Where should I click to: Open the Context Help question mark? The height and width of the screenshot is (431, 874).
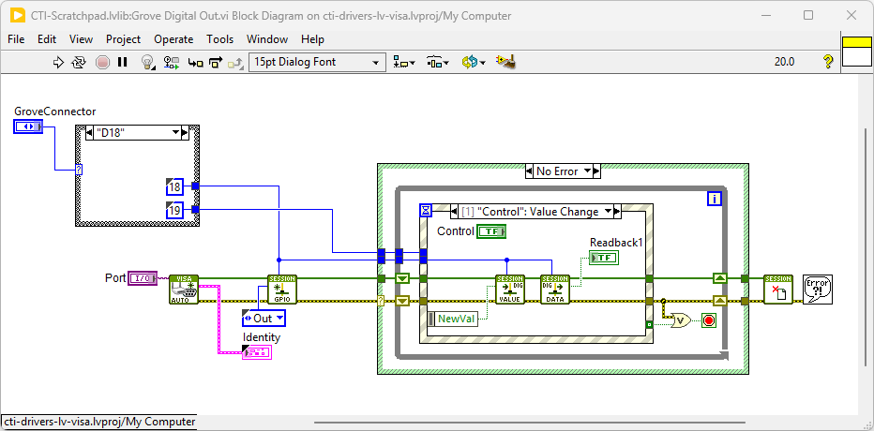[828, 62]
